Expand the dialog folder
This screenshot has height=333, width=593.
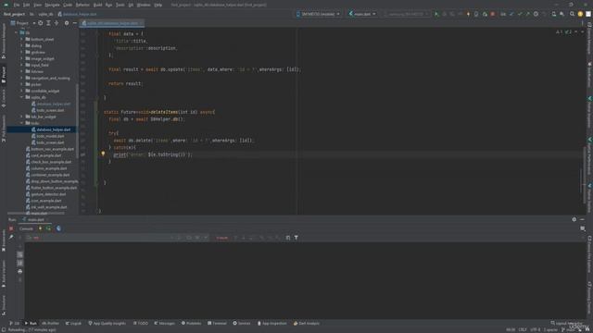(x=22, y=45)
